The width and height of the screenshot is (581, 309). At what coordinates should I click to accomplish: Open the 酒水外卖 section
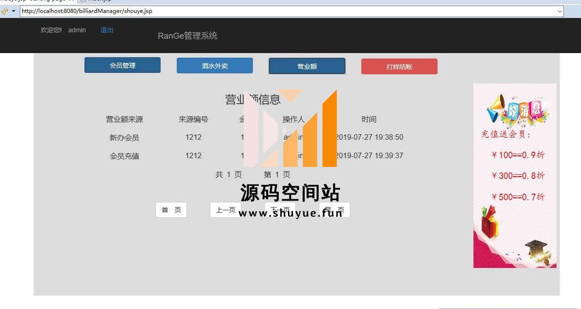click(x=215, y=65)
